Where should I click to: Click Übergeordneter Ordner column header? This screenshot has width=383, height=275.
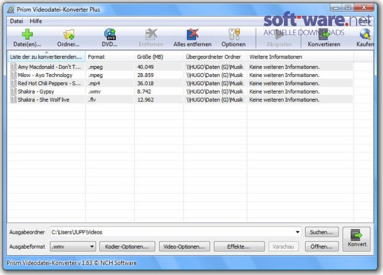point(215,57)
